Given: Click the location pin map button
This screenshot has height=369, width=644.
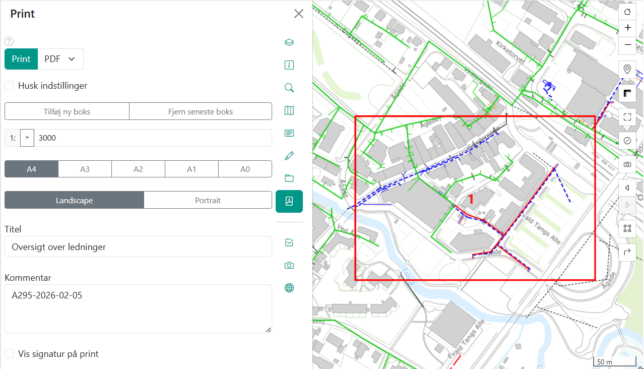Looking at the screenshot, I should [627, 69].
